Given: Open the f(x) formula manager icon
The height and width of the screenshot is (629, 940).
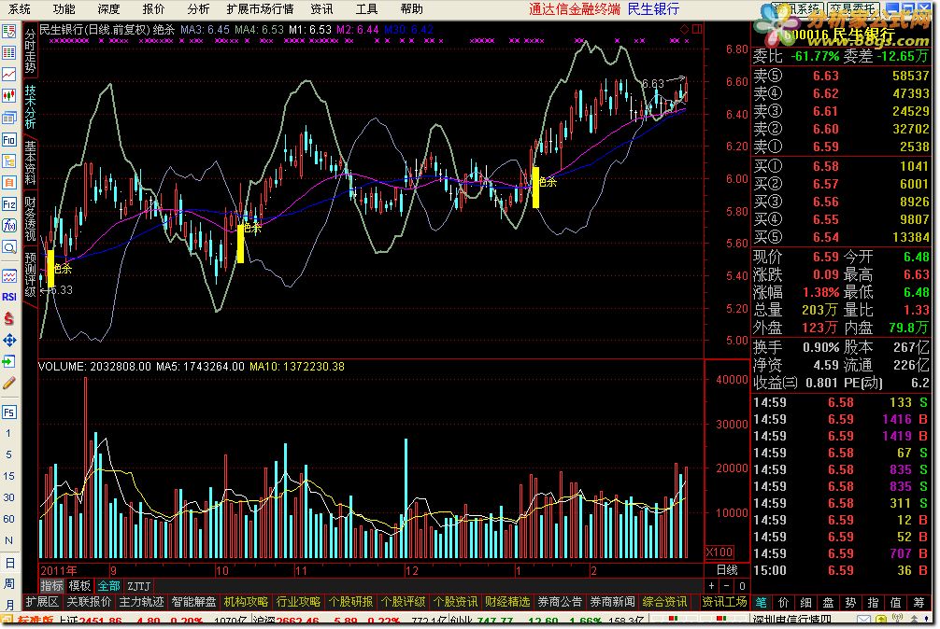Looking at the screenshot, I should coord(9,226).
